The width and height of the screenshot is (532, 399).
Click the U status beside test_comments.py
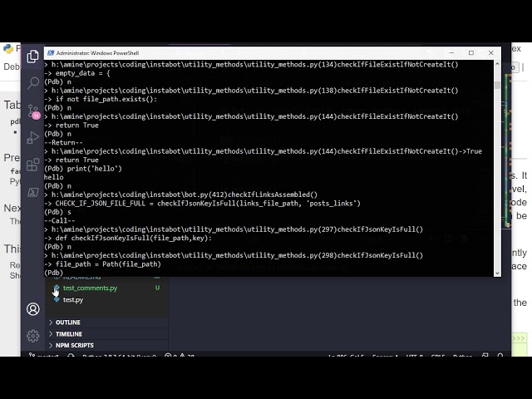157,288
